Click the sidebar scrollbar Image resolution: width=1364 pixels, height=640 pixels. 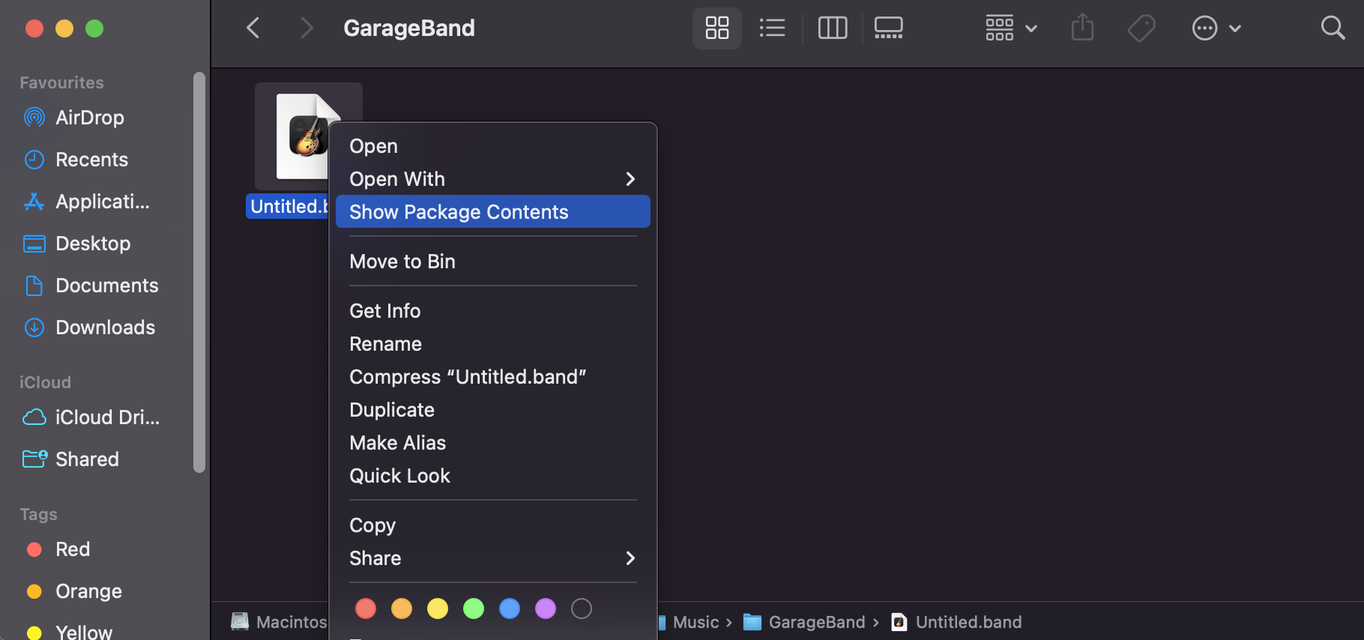point(199,273)
